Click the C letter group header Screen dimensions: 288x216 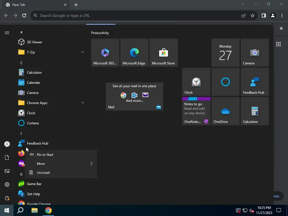point(21,63)
